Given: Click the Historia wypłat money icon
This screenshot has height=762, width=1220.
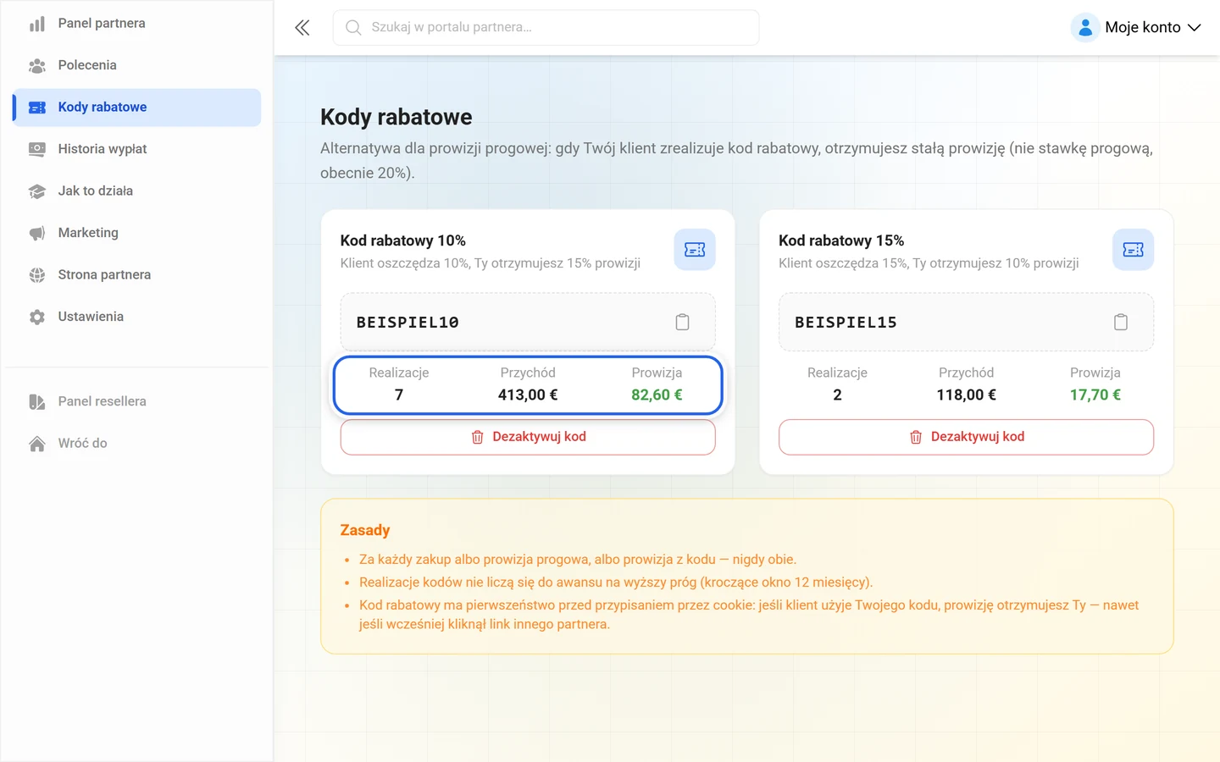Looking at the screenshot, I should (x=36, y=149).
